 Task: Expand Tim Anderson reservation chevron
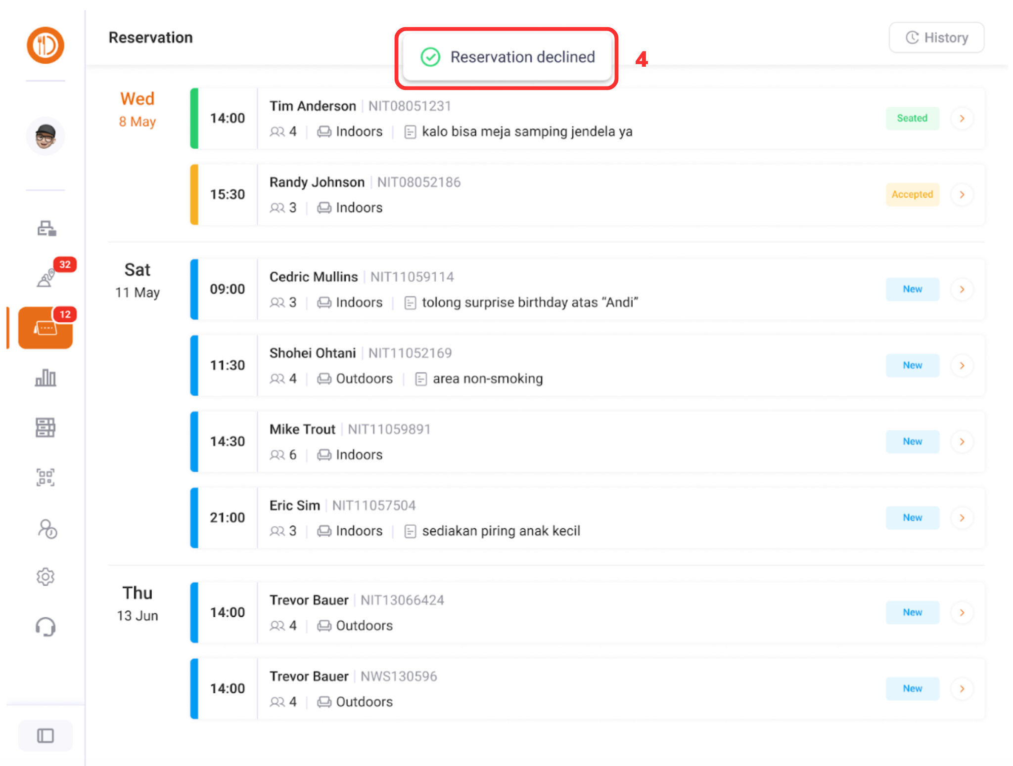962,119
